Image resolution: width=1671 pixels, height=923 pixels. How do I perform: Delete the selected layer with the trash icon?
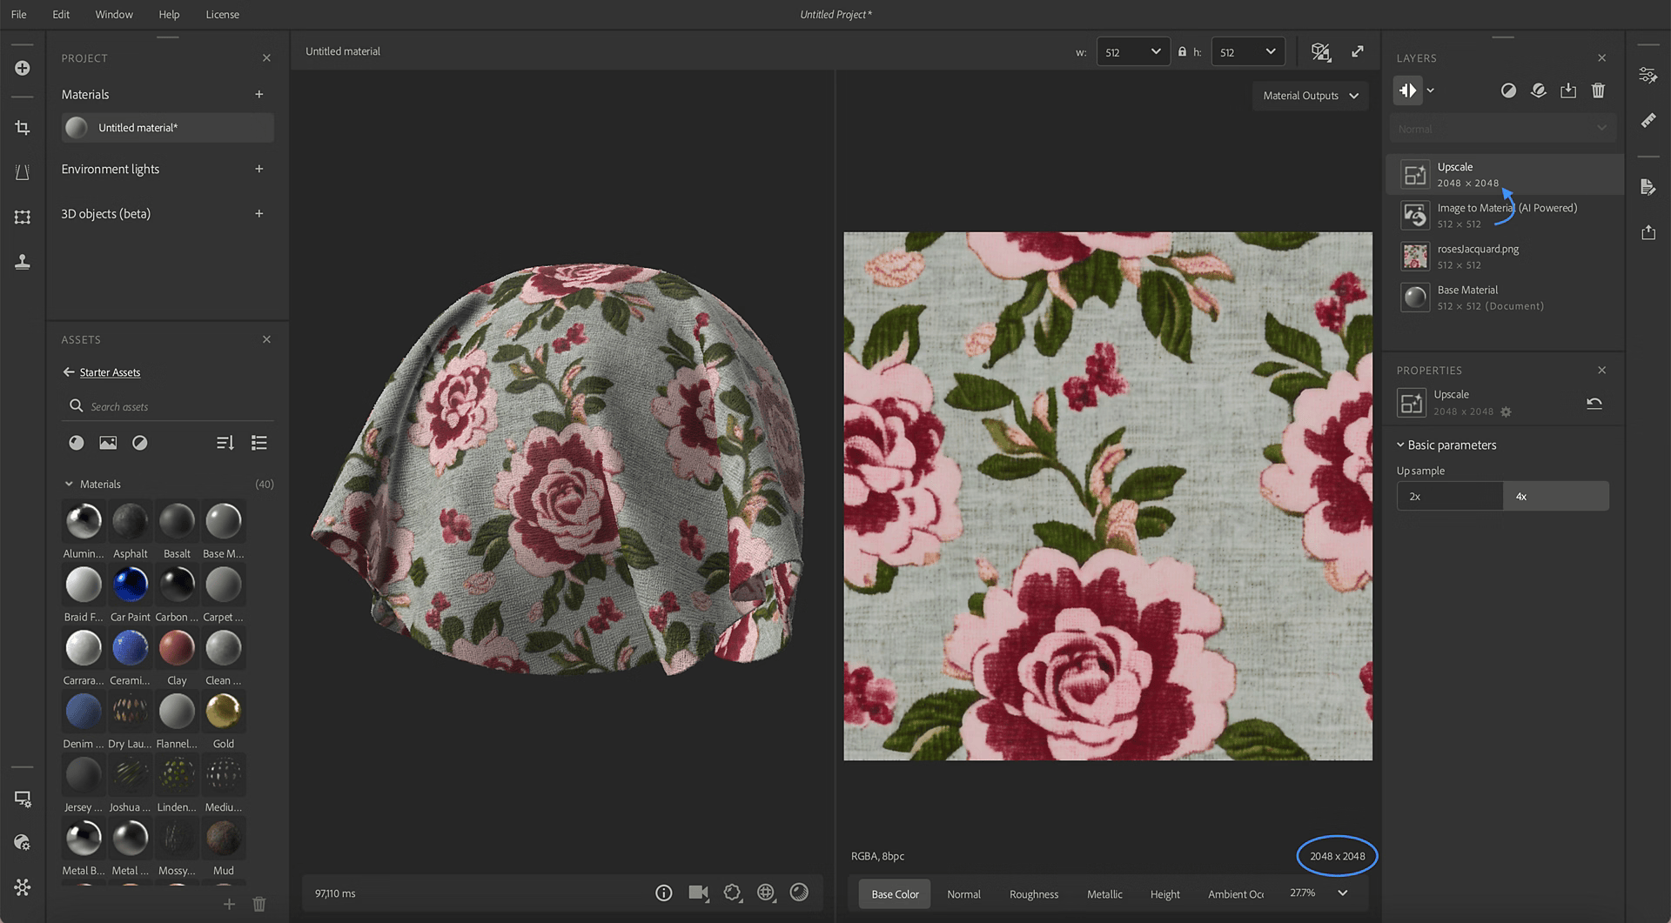[1598, 90]
